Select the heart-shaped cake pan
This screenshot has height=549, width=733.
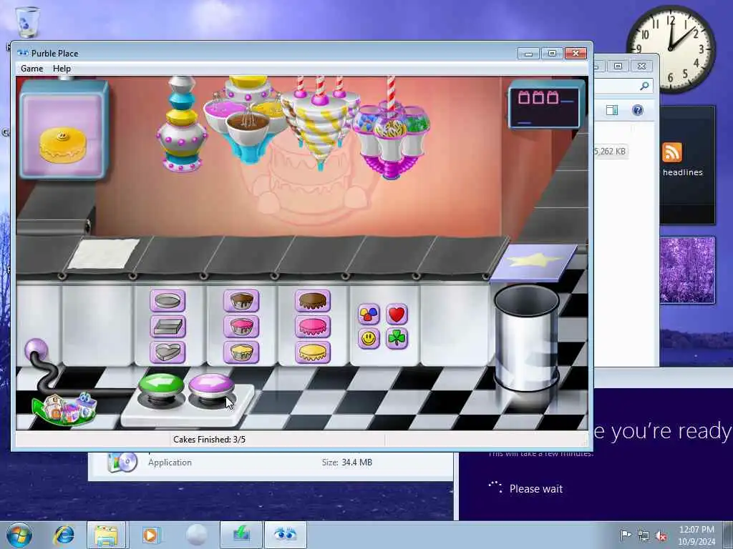[168, 352]
